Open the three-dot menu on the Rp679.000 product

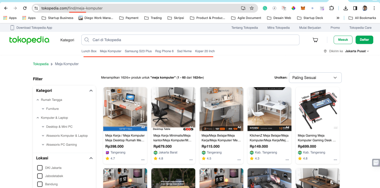tap(191, 160)
